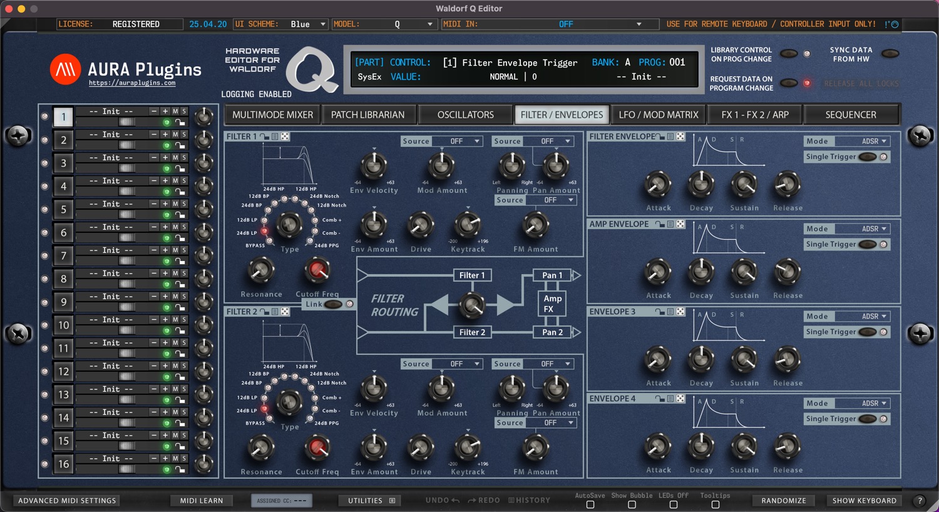Screen dimensions: 939x512
Task: Toggle Request Data on Program Change switch
Action: [x=789, y=83]
